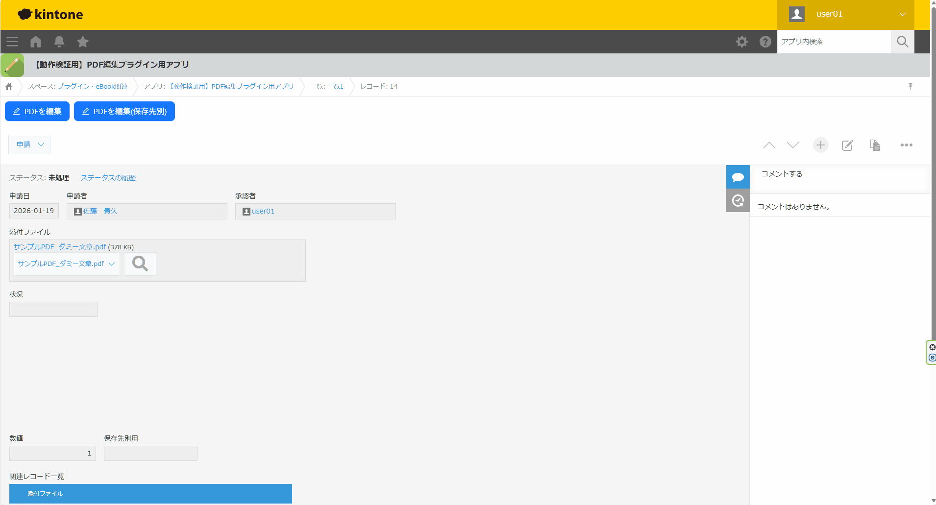936x505 pixels.
Task: Add a new record with plus icon
Action: (x=820, y=145)
